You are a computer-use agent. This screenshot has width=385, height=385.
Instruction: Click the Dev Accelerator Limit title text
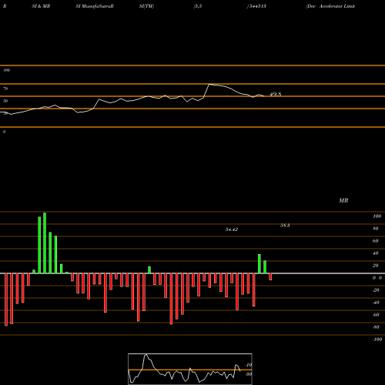[x=330, y=6]
